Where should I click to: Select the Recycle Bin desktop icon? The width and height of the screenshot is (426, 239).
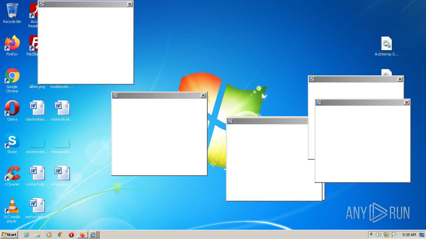point(12,13)
